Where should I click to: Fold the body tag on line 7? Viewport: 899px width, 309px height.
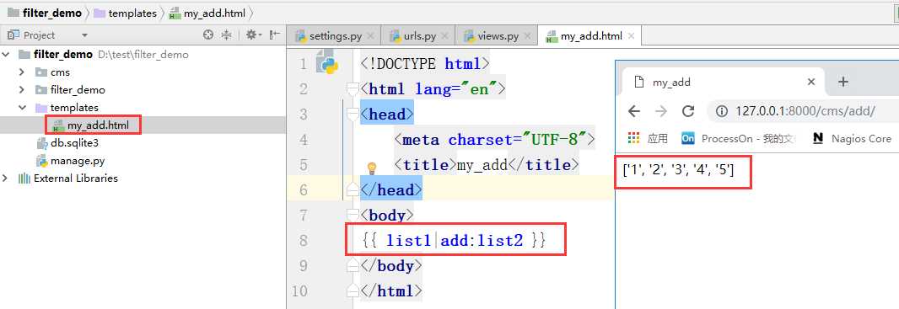[353, 216]
